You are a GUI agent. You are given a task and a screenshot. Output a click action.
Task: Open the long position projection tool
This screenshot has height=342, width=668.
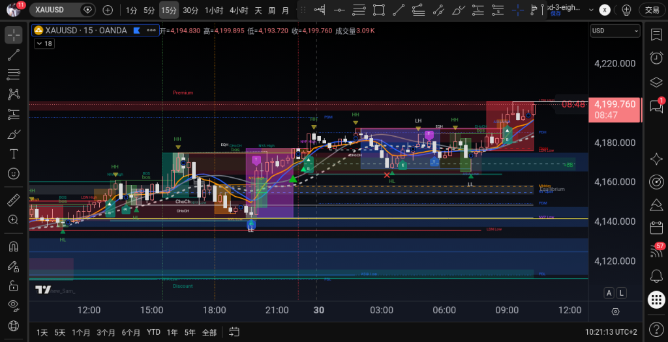click(x=13, y=114)
